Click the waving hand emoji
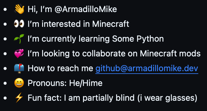This screenshot has height=111, width=207. tap(19, 10)
